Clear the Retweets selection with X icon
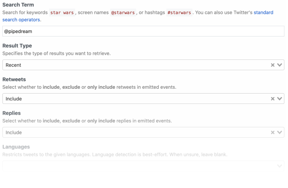 coord(273,99)
